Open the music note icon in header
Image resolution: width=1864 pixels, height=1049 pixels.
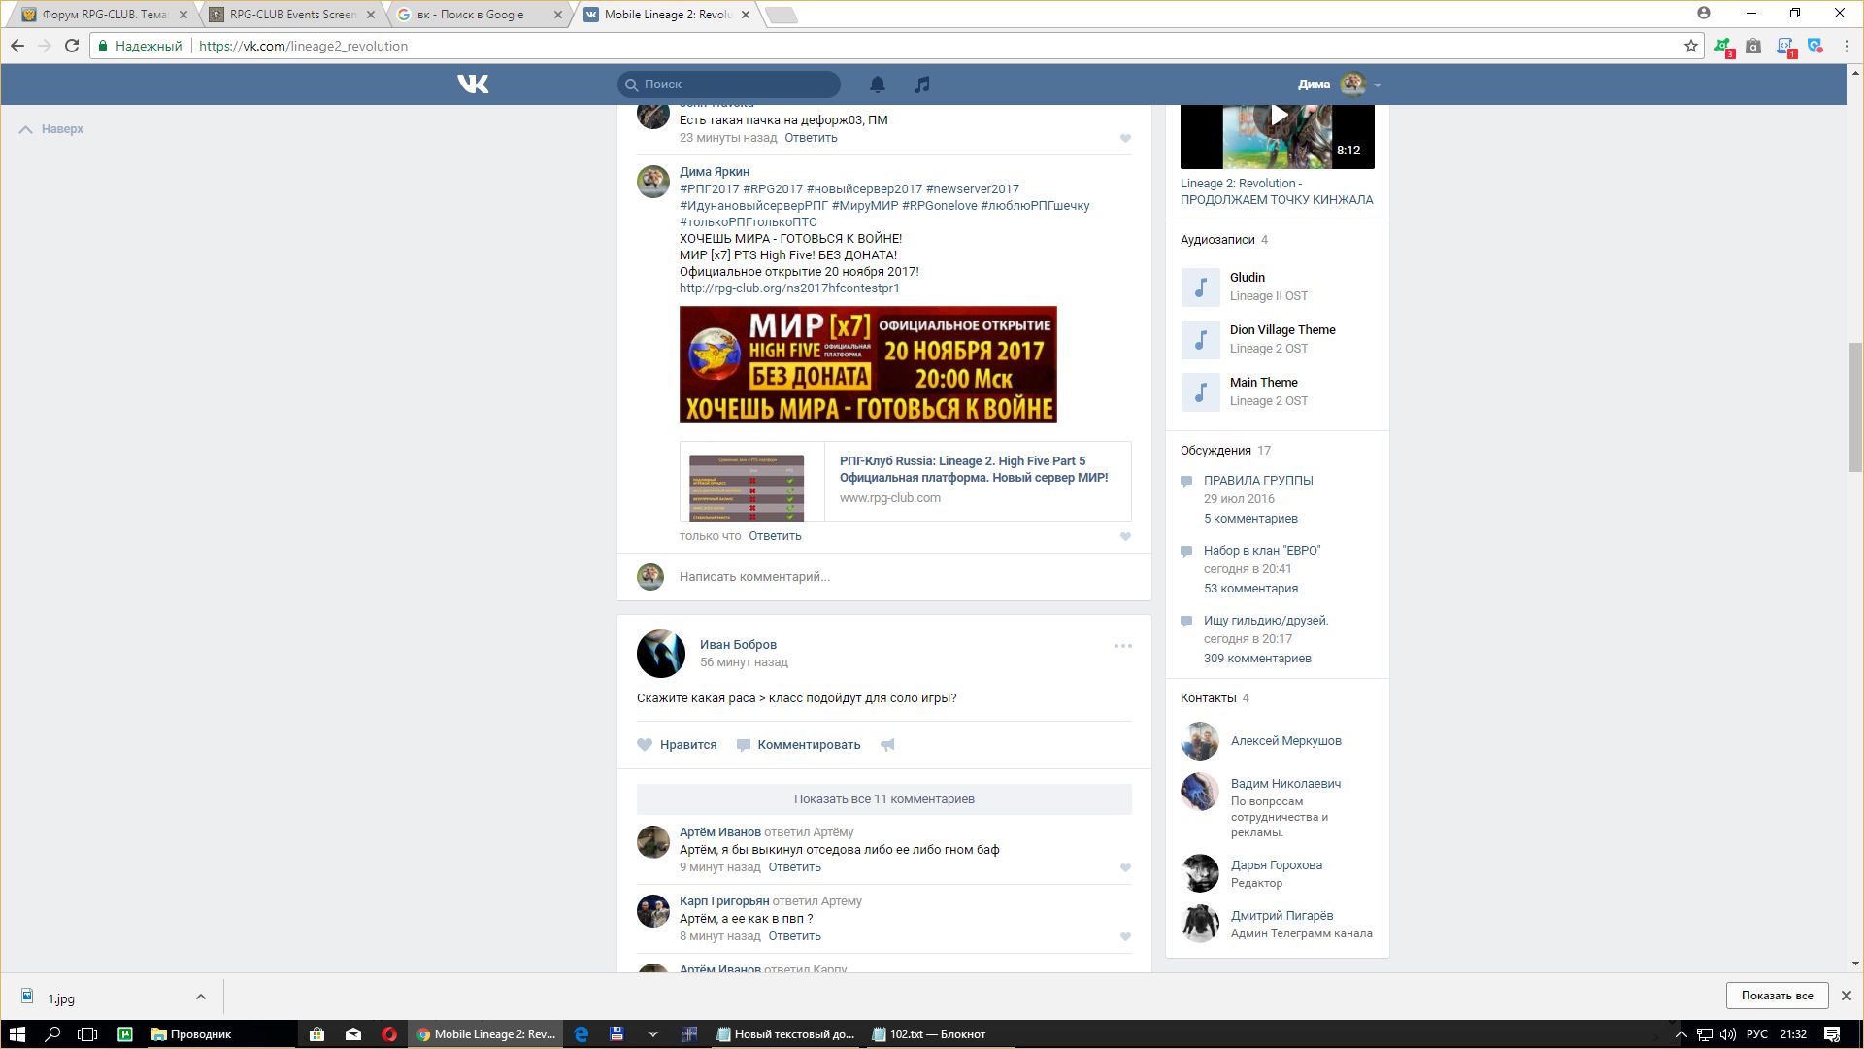tap(922, 85)
